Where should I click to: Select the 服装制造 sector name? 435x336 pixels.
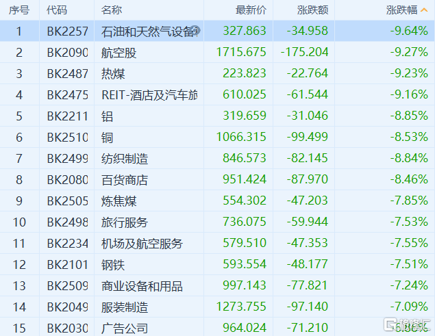124,307
